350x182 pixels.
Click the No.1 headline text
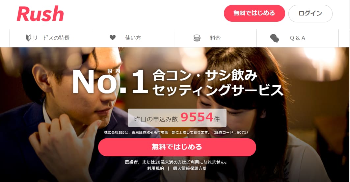[110, 82]
